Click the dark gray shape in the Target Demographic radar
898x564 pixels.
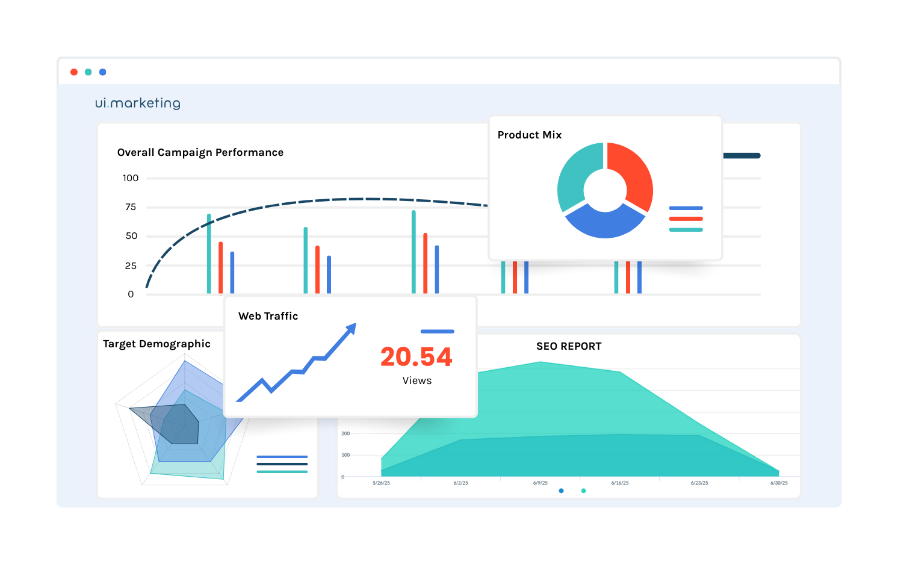tap(176, 423)
